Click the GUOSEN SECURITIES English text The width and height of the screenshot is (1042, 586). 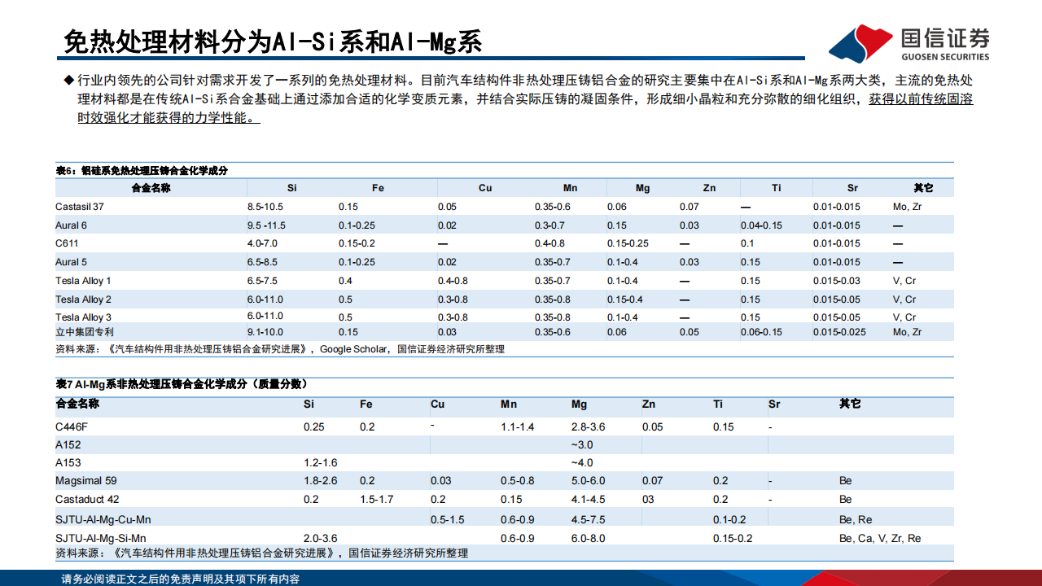point(945,57)
